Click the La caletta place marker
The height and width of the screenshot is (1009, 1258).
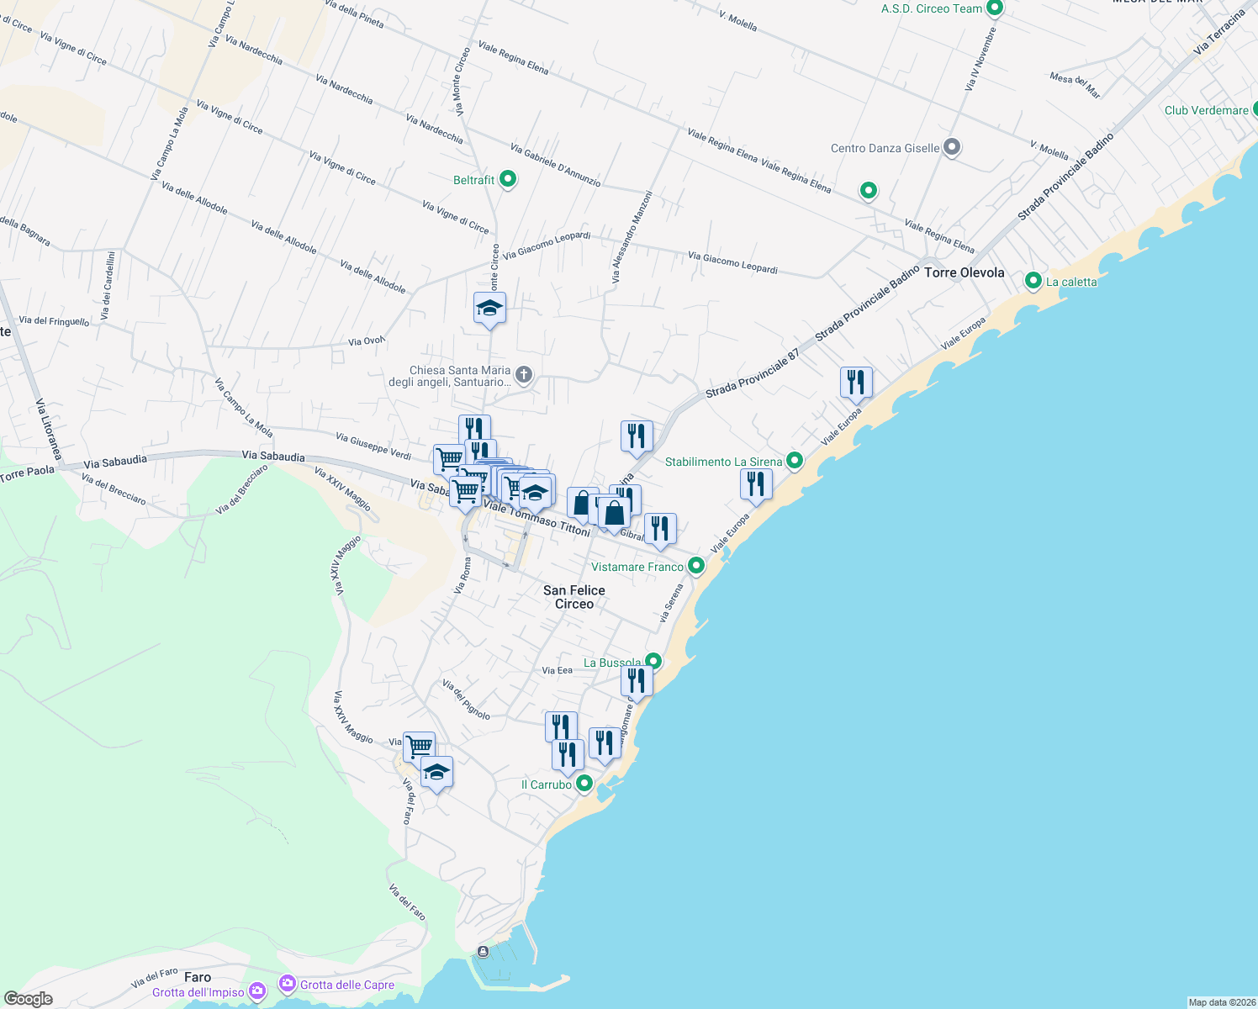pyautogui.click(x=1033, y=281)
